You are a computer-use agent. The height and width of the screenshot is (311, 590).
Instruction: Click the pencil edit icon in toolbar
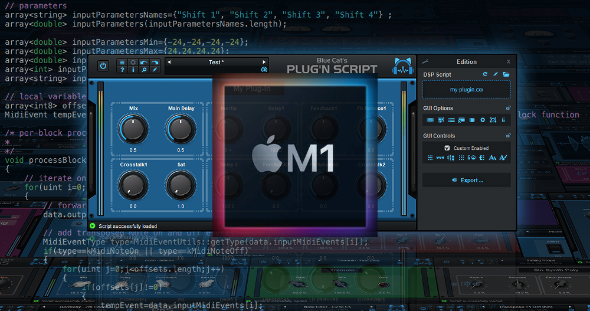pos(155,70)
